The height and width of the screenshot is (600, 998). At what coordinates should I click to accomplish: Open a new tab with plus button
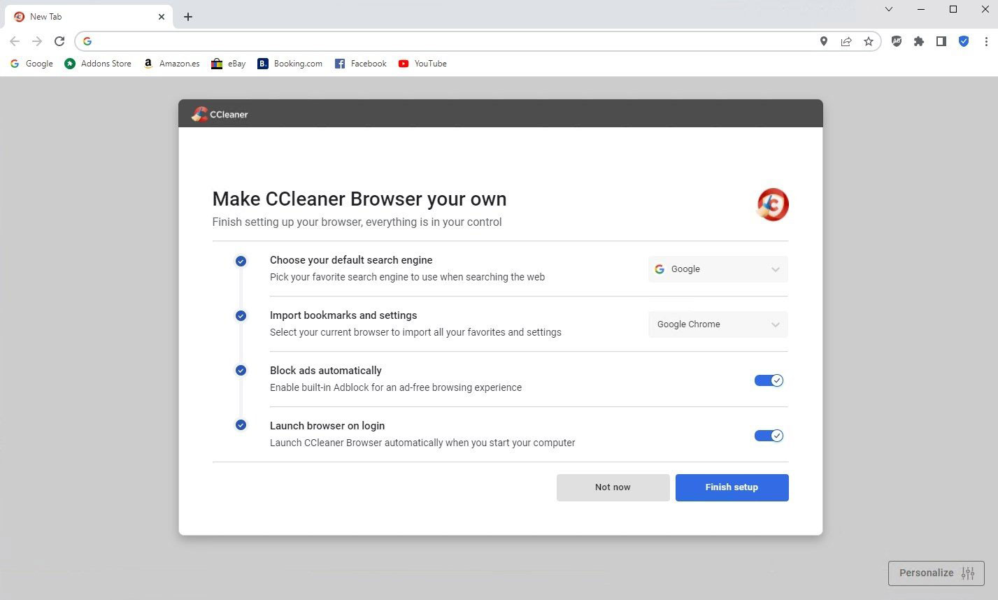(187, 17)
